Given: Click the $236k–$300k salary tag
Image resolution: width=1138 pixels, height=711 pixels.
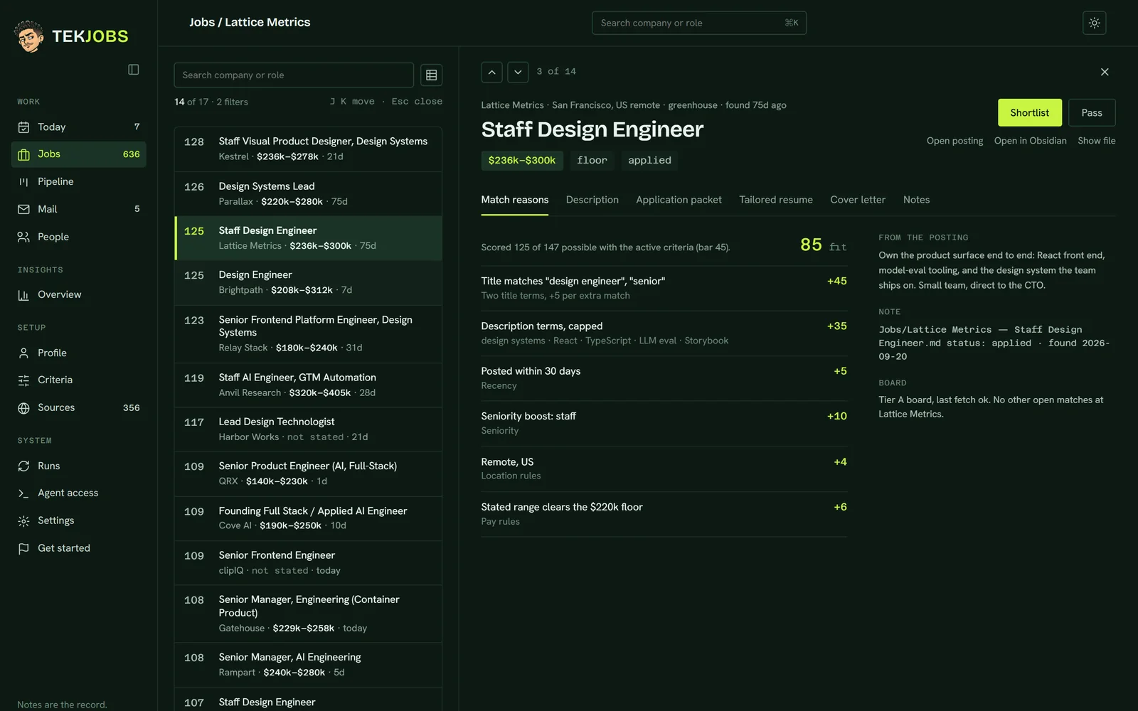Looking at the screenshot, I should coord(521,161).
